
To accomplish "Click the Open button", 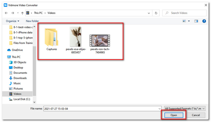I will (174, 115).
